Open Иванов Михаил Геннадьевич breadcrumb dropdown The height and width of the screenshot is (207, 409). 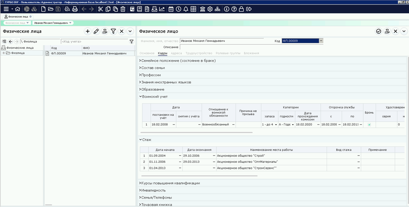71,23
